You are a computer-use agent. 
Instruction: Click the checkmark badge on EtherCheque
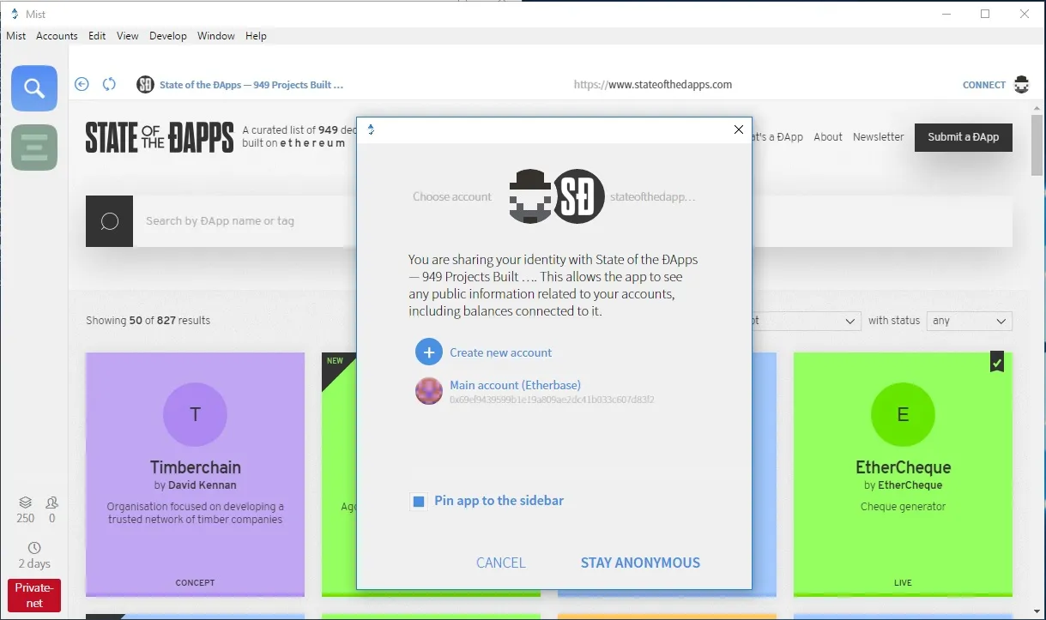click(x=997, y=363)
